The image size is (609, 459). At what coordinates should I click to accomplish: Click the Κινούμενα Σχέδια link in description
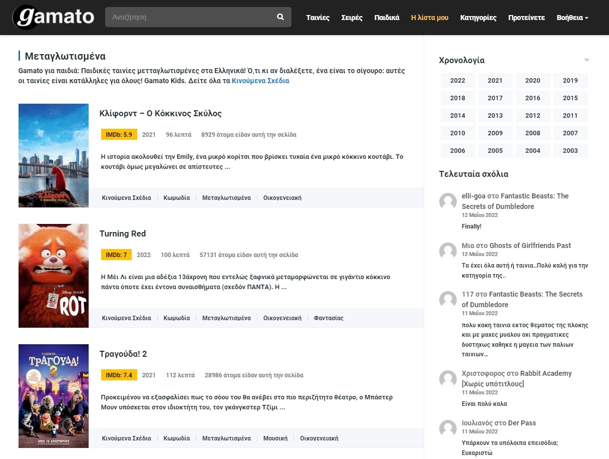pos(260,81)
